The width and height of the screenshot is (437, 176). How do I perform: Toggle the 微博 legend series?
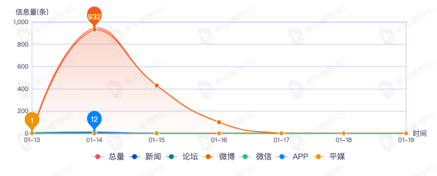[219, 157]
